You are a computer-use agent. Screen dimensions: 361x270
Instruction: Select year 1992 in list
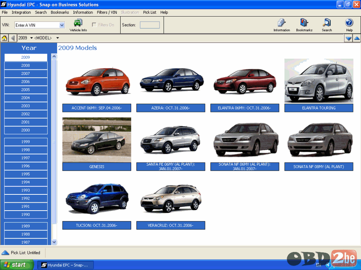click(26, 198)
